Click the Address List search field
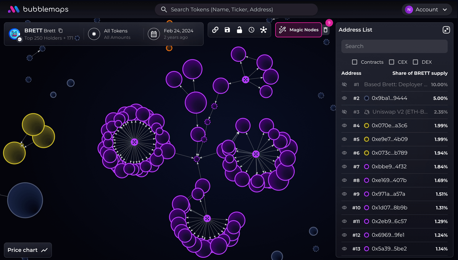The height and width of the screenshot is (260, 458). pyautogui.click(x=394, y=46)
